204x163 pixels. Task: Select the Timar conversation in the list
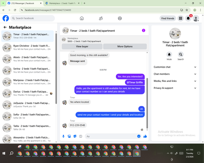pyautogui.click(x=27, y=36)
